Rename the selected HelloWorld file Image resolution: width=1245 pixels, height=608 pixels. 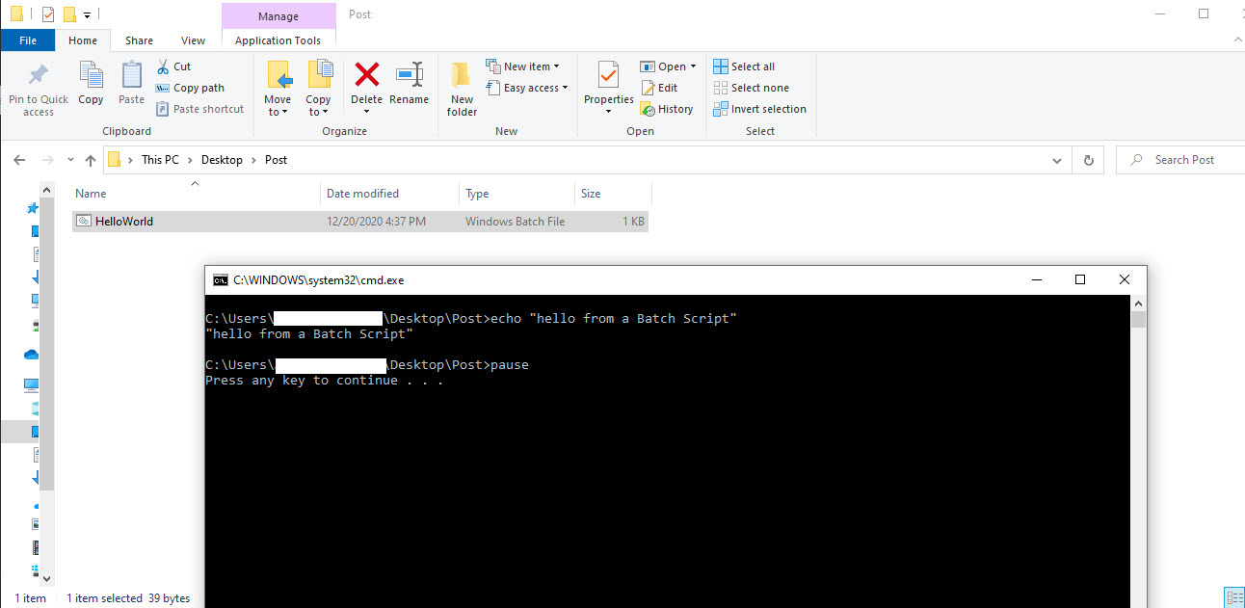410,83
